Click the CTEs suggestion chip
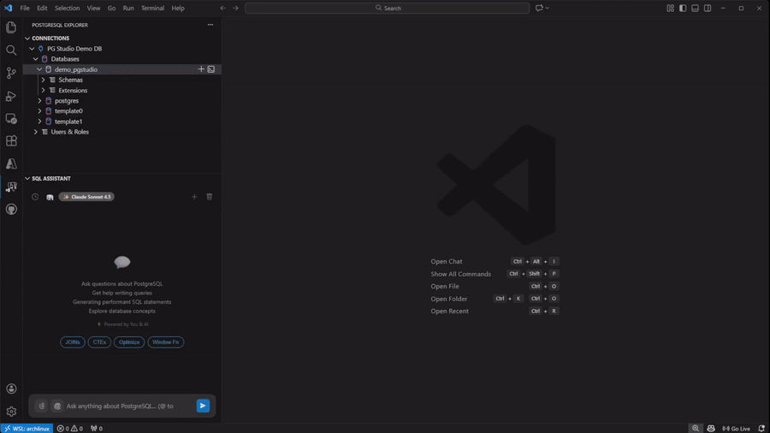Image resolution: width=770 pixels, height=433 pixels. pos(99,342)
